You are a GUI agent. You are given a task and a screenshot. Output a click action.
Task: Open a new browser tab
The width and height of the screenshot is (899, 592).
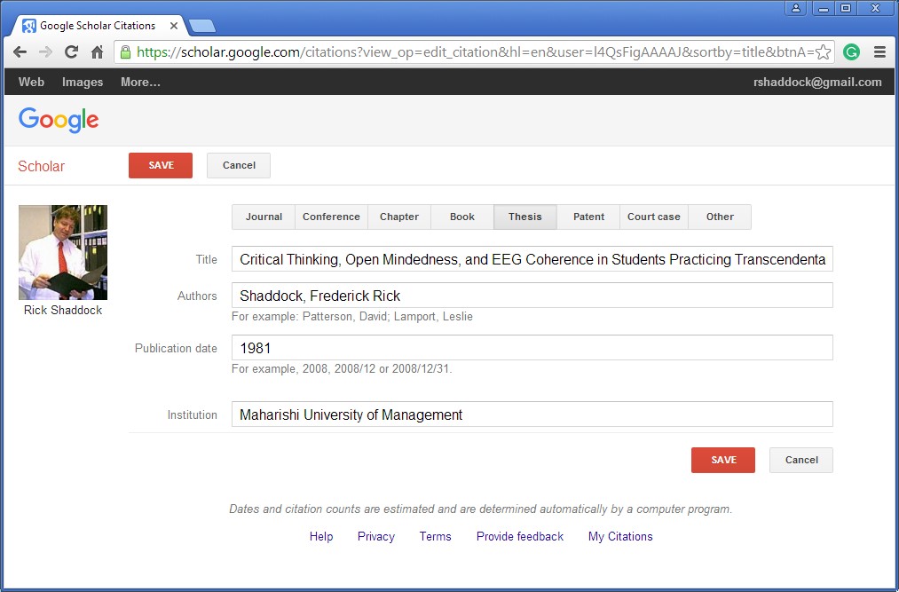click(x=201, y=26)
